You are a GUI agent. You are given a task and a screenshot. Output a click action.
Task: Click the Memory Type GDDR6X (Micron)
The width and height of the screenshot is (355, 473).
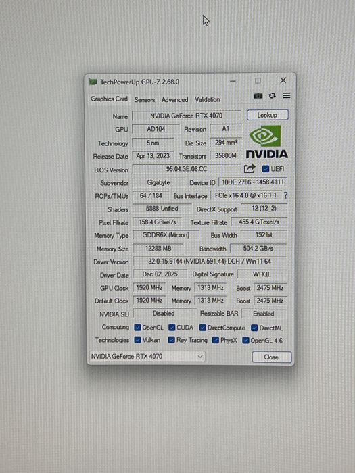[166, 235]
